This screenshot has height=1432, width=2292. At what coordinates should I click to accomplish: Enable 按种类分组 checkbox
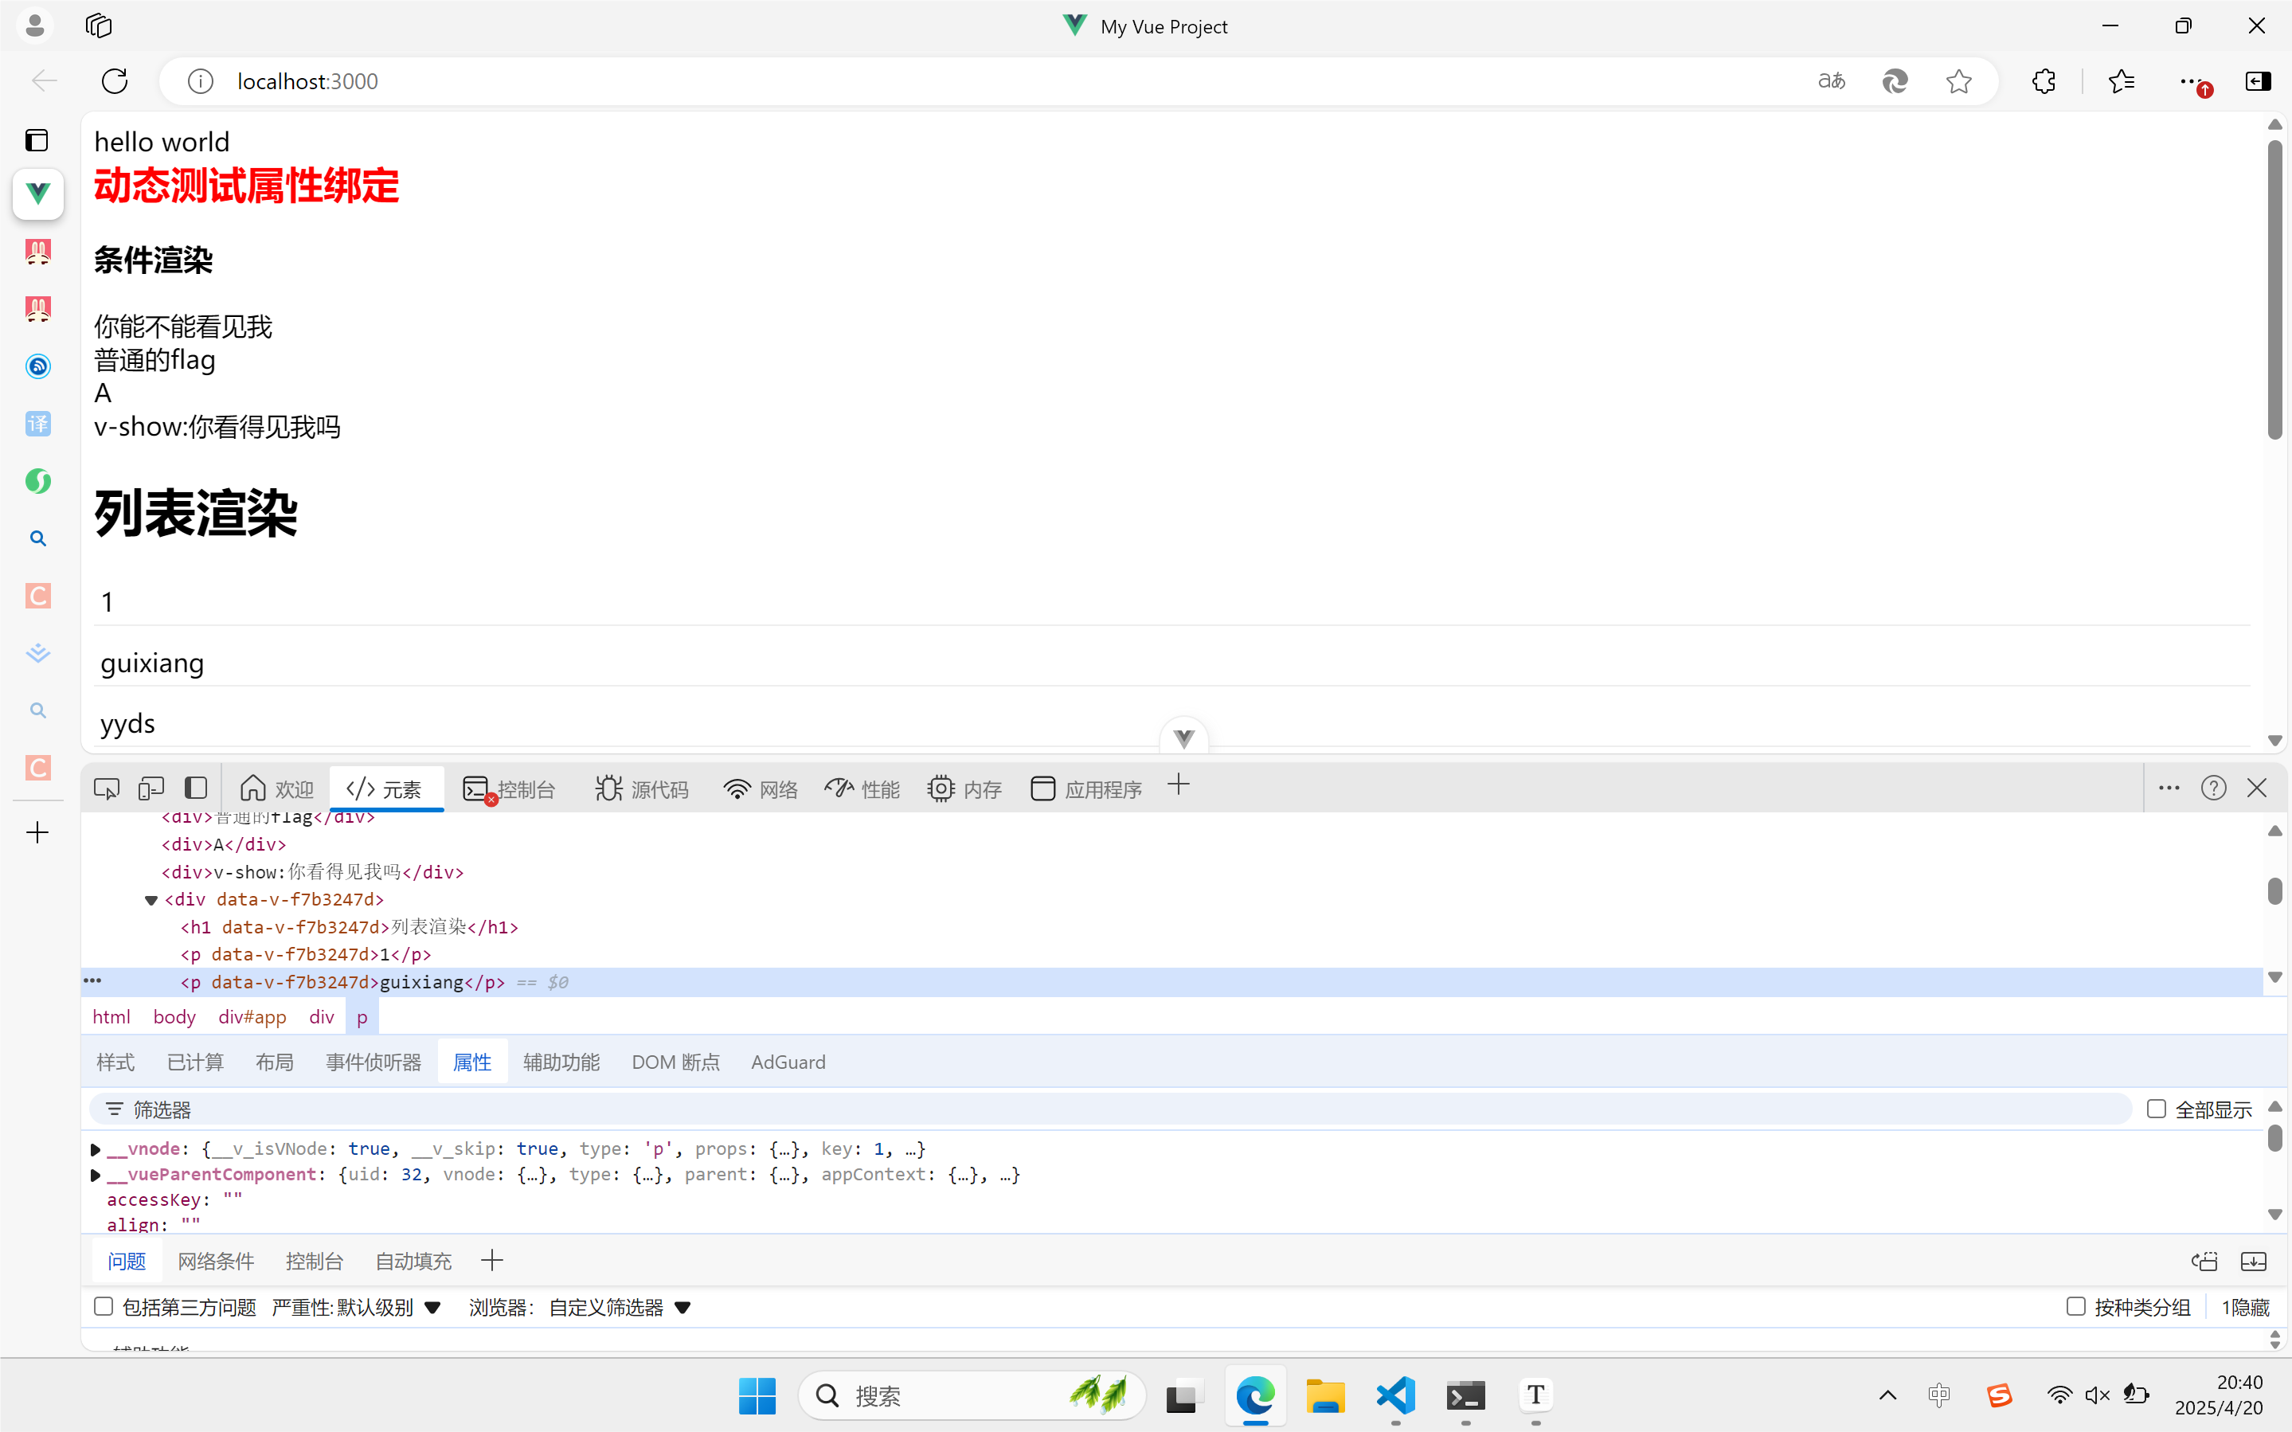coord(2075,1307)
